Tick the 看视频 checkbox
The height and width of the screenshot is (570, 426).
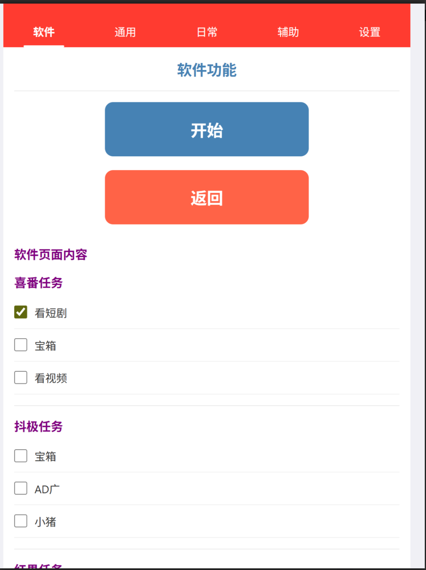pyautogui.click(x=21, y=378)
